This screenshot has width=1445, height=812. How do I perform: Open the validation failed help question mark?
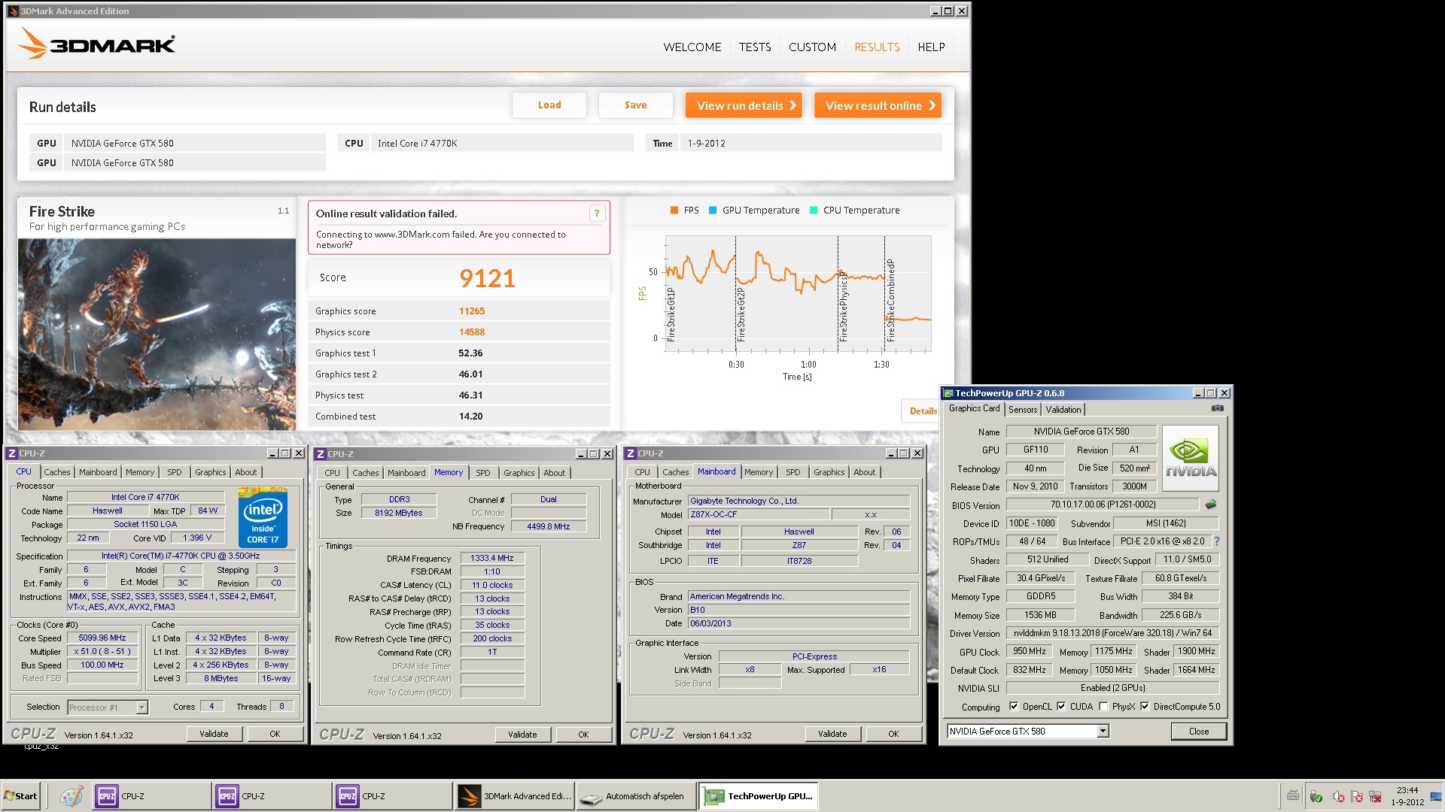tap(597, 214)
